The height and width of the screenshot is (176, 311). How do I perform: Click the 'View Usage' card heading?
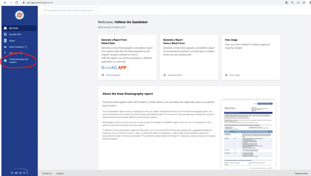231,40
